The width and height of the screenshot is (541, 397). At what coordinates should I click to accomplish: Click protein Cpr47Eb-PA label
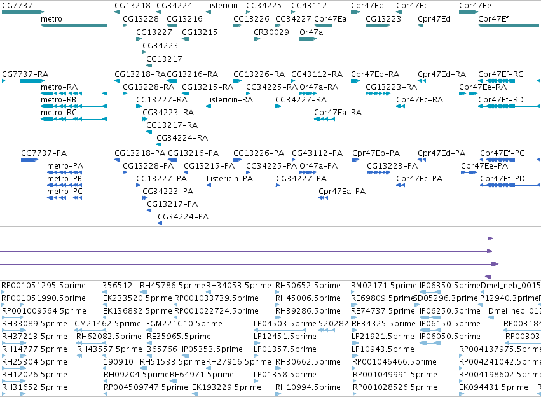click(376, 153)
